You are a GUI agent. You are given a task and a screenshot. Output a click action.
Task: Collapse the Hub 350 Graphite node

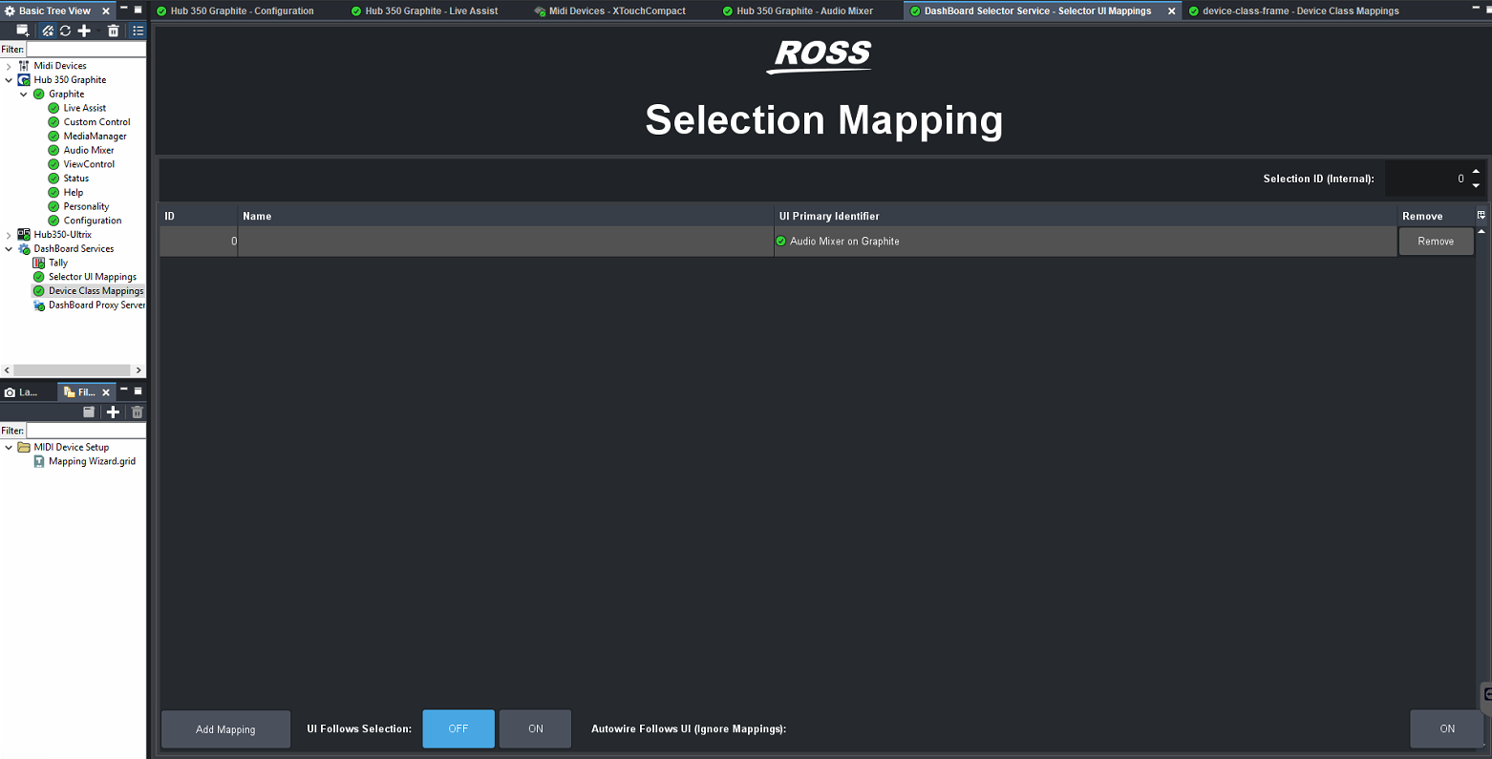pos(9,80)
